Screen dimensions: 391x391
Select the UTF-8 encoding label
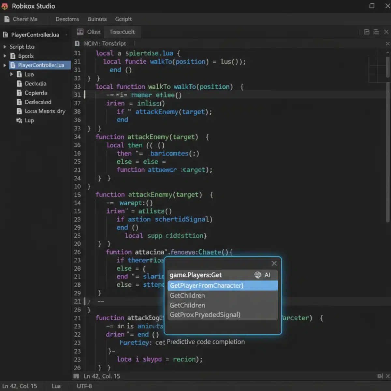click(83, 386)
